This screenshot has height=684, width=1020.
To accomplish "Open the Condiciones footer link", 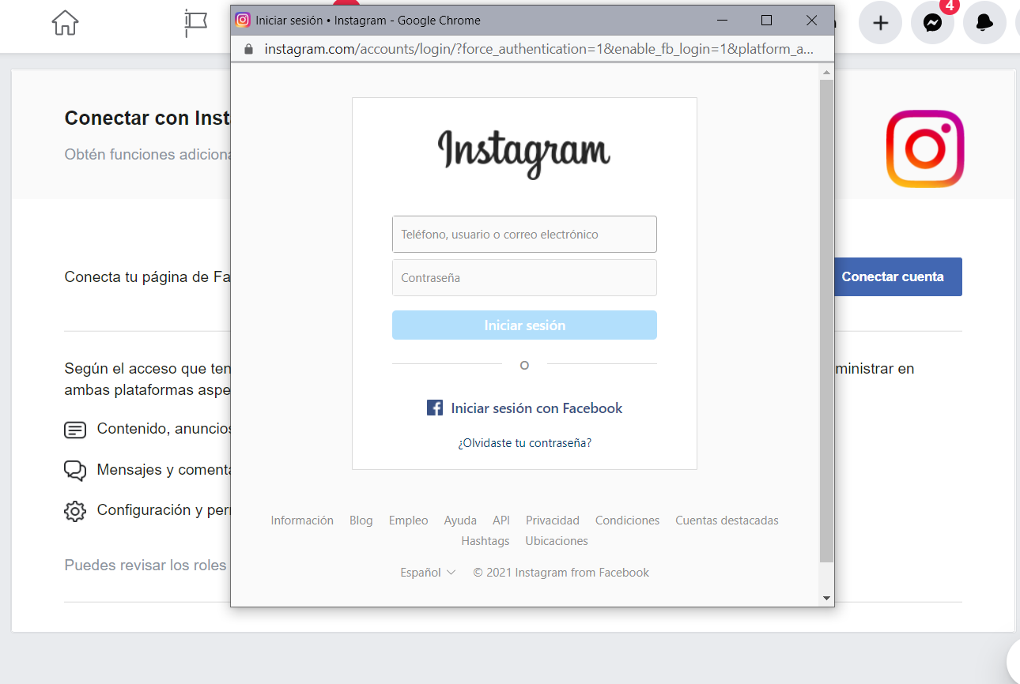I will point(627,521).
